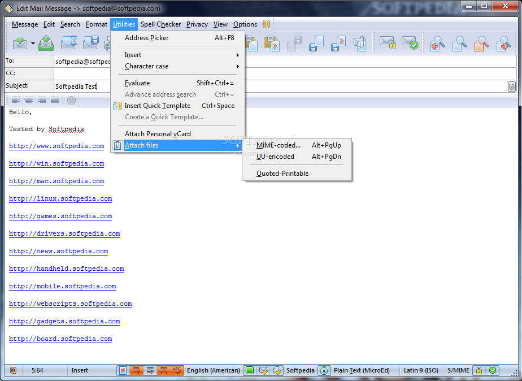Open the http://drivers.softpedia.com link
Viewport: 522px width, 381px height.
click(64, 234)
